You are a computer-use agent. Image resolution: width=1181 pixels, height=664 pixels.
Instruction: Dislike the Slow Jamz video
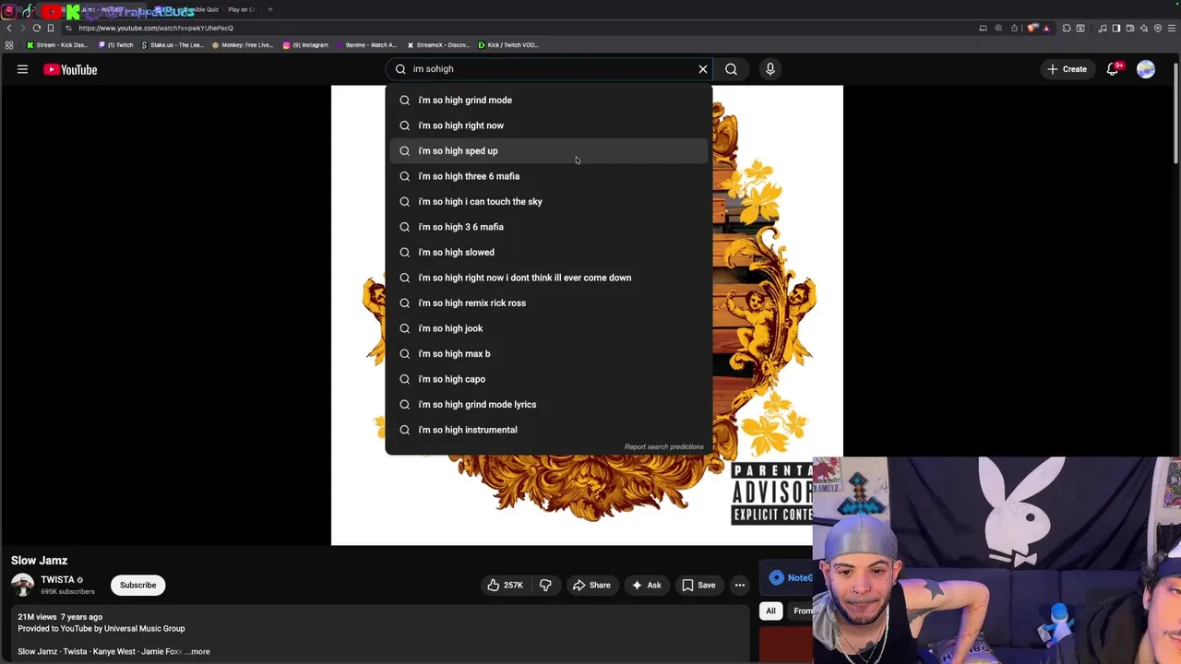[x=545, y=585]
